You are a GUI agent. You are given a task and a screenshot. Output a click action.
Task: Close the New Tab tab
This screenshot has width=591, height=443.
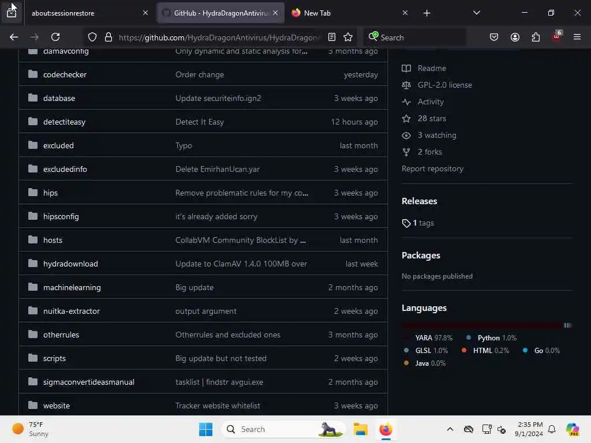coord(405,13)
